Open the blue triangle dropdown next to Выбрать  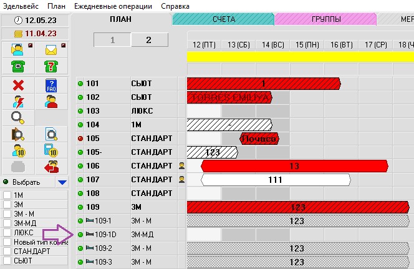[61, 182]
